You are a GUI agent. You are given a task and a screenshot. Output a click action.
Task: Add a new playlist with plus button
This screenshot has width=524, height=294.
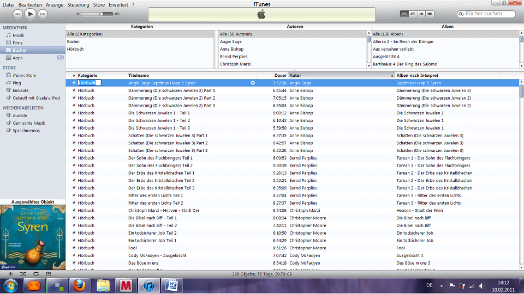(10, 274)
